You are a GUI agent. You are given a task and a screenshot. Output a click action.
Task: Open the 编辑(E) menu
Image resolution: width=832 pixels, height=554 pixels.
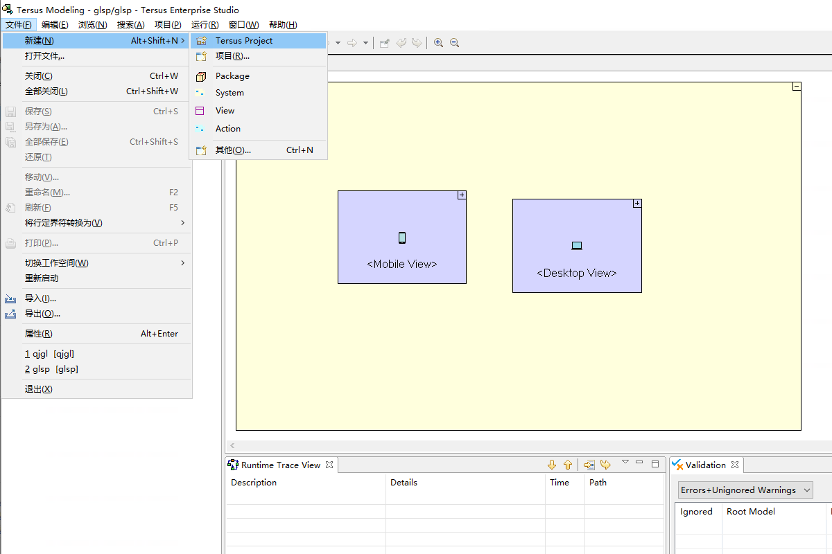55,25
